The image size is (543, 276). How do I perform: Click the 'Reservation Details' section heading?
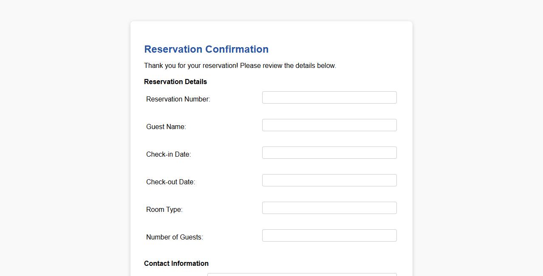coord(175,82)
